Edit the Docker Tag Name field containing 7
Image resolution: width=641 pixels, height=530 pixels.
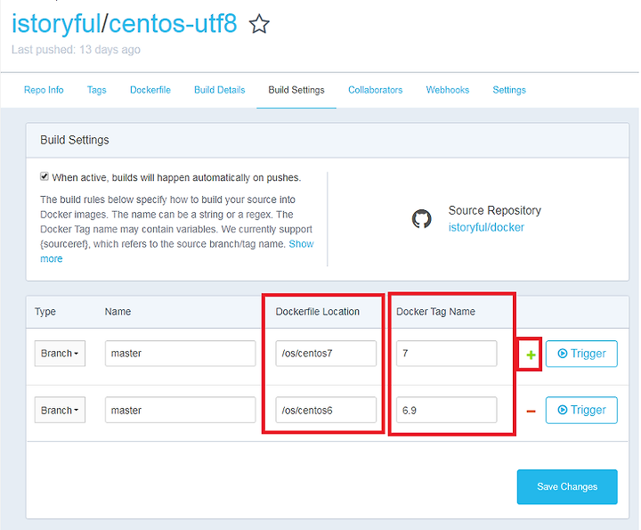click(446, 354)
